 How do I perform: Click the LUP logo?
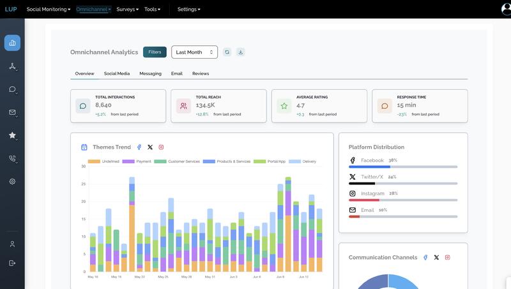coord(11,9)
